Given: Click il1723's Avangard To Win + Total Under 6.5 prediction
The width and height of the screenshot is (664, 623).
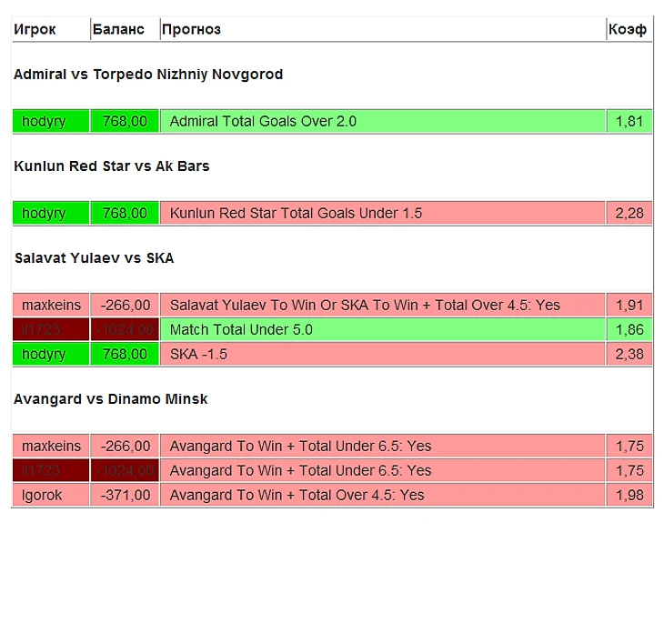Looking at the screenshot, I should 382,470.
